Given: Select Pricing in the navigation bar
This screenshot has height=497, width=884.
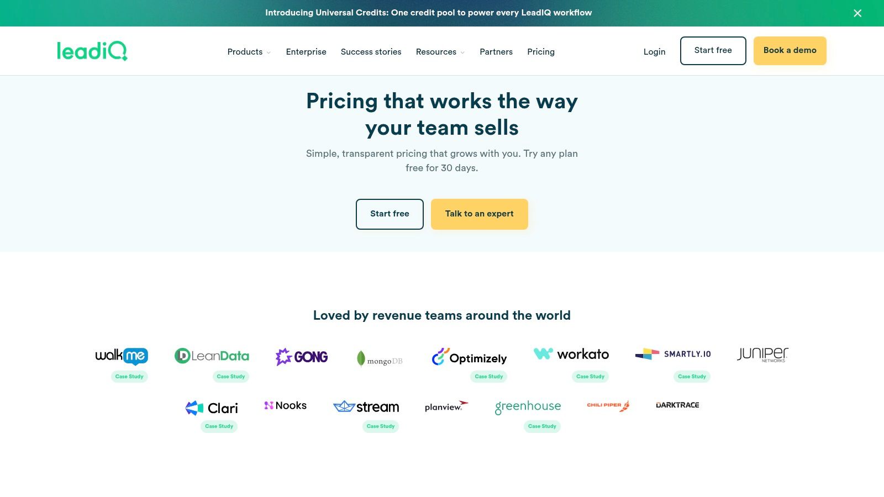Looking at the screenshot, I should pyautogui.click(x=541, y=52).
